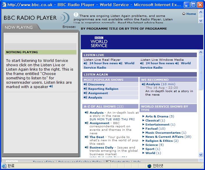
Task: Open The Beat show link
Action: tap(97, 137)
